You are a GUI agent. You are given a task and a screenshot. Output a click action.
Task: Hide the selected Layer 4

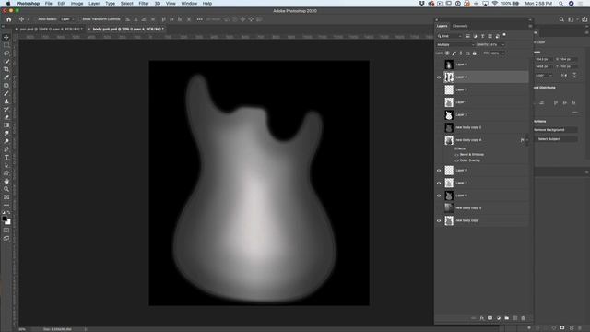(439, 77)
